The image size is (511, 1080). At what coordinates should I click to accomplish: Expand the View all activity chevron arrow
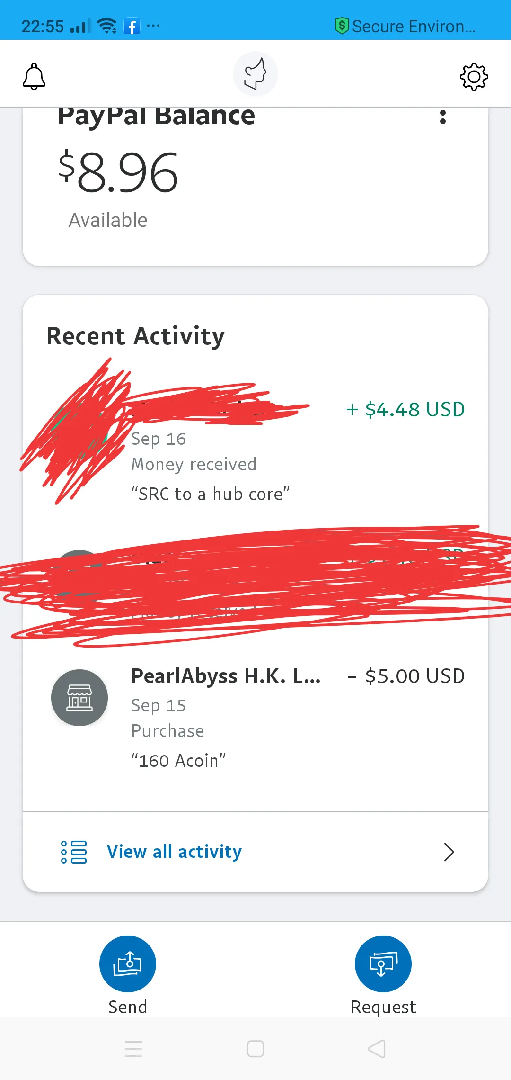(449, 852)
